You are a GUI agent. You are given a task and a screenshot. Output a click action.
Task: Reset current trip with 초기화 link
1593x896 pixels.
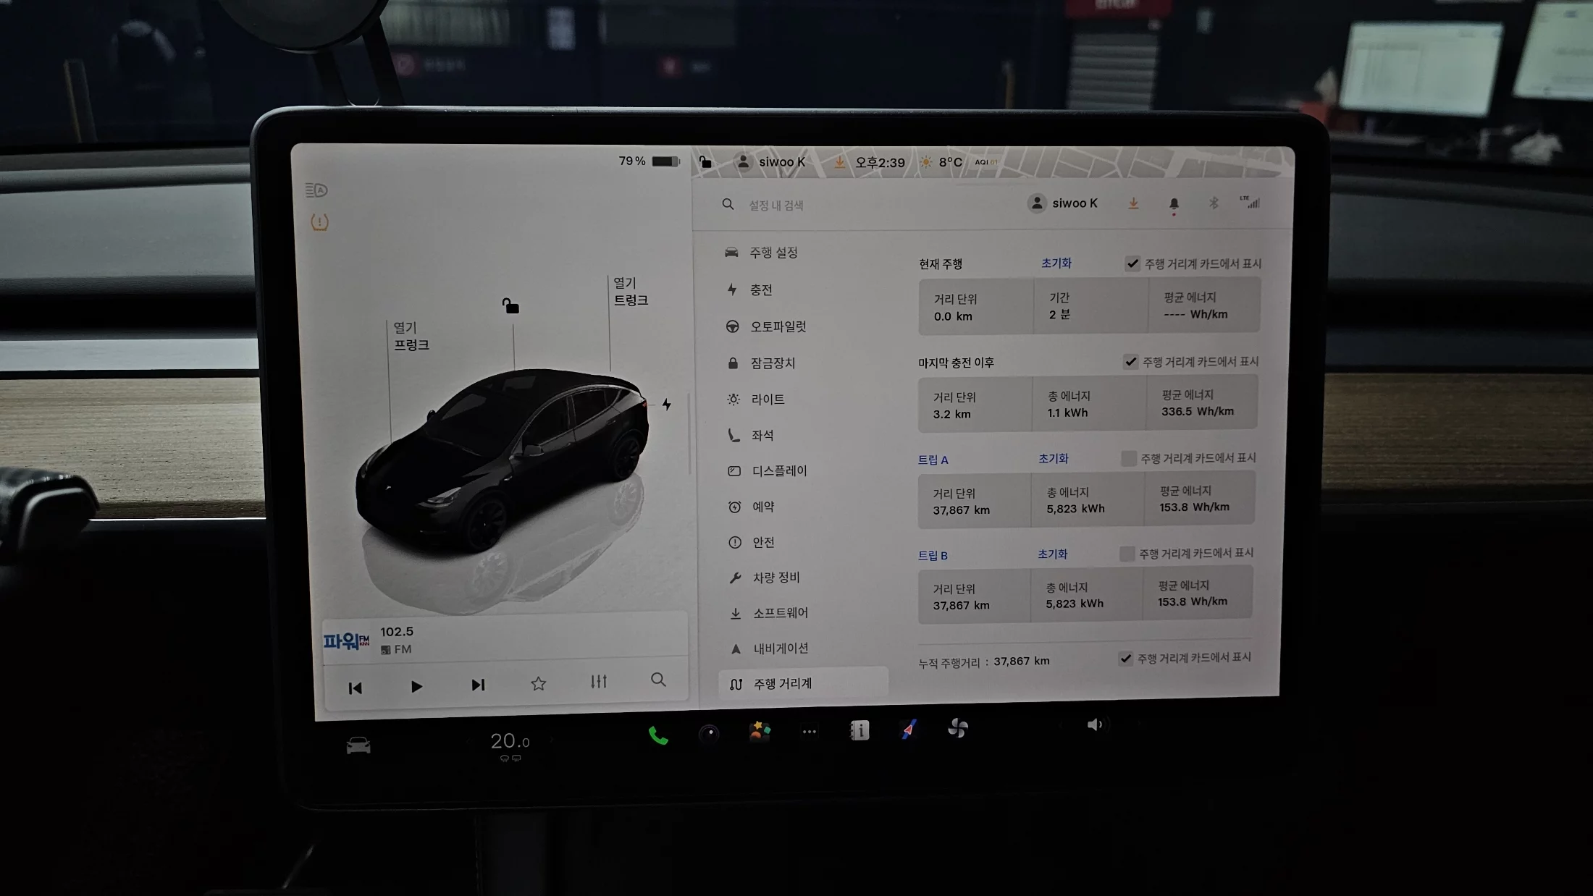coord(1056,263)
